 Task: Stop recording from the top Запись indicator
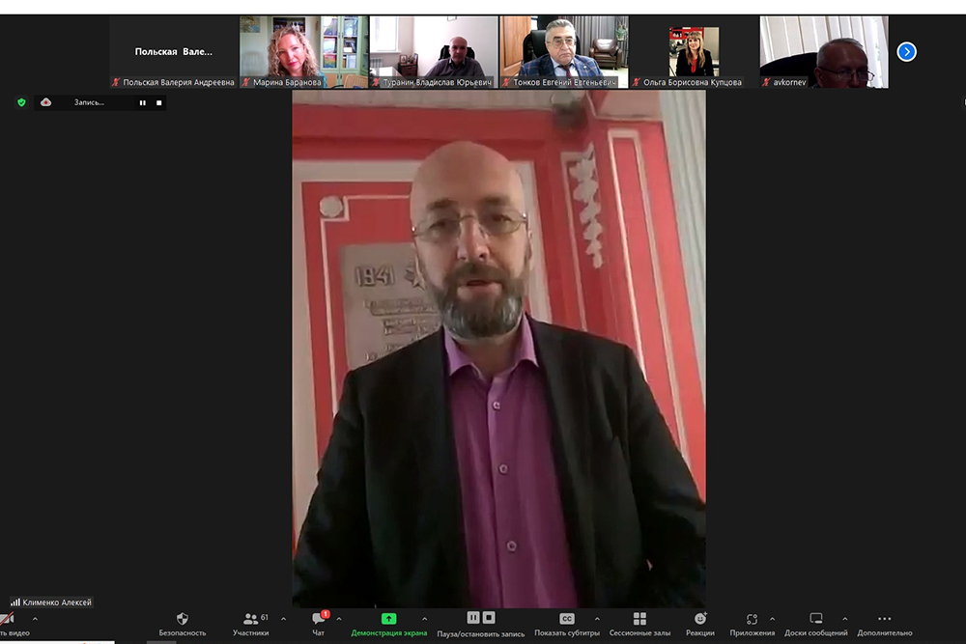pyautogui.click(x=158, y=102)
